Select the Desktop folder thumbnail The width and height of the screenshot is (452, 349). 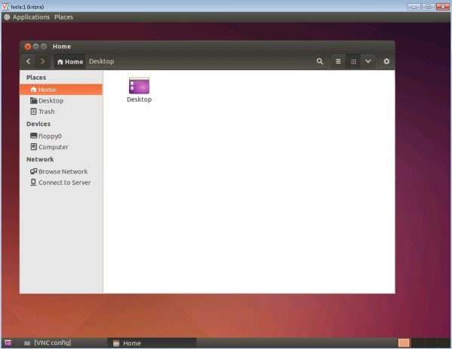pos(140,90)
